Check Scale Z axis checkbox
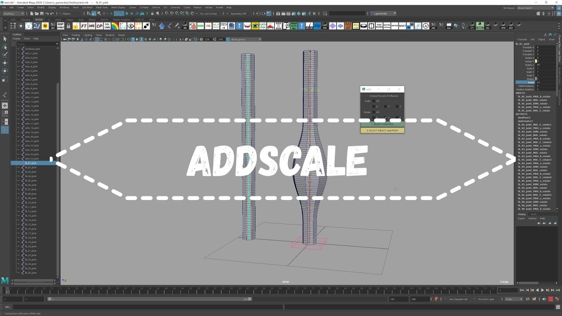The height and width of the screenshot is (316, 562). (x=397, y=107)
